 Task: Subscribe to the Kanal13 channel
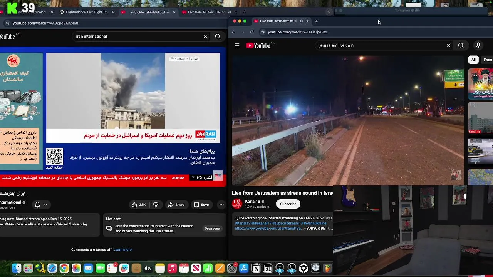point(288,204)
